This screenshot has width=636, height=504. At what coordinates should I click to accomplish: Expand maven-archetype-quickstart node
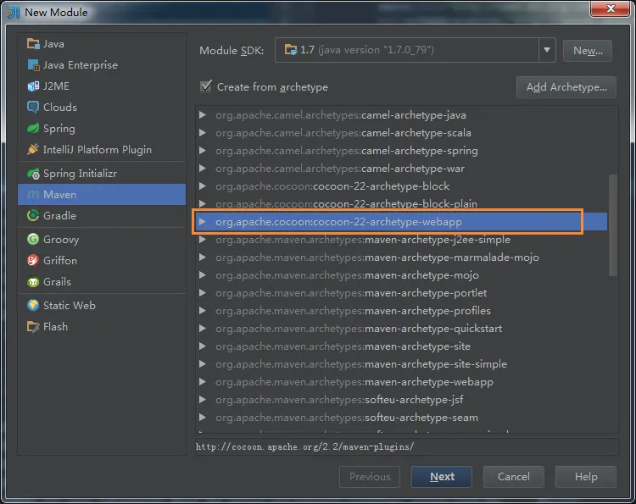point(203,328)
